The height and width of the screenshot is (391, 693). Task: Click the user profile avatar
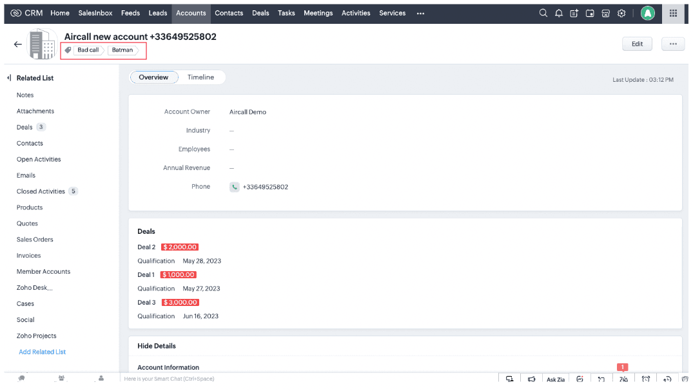[x=648, y=13]
